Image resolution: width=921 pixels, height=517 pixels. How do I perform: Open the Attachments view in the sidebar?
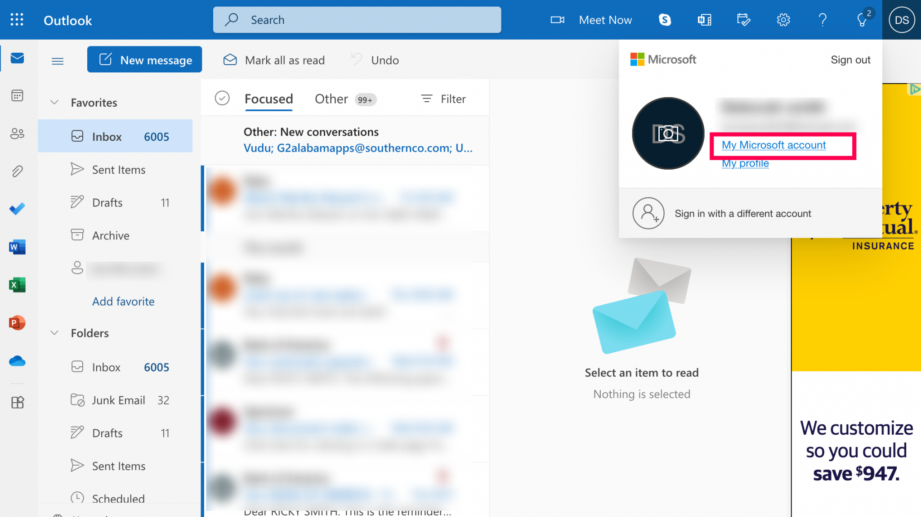(x=17, y=171)
